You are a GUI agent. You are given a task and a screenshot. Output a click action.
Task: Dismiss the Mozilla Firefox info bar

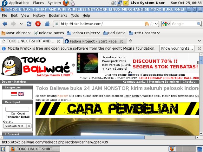pyautogui.click(x=200, y=48)
